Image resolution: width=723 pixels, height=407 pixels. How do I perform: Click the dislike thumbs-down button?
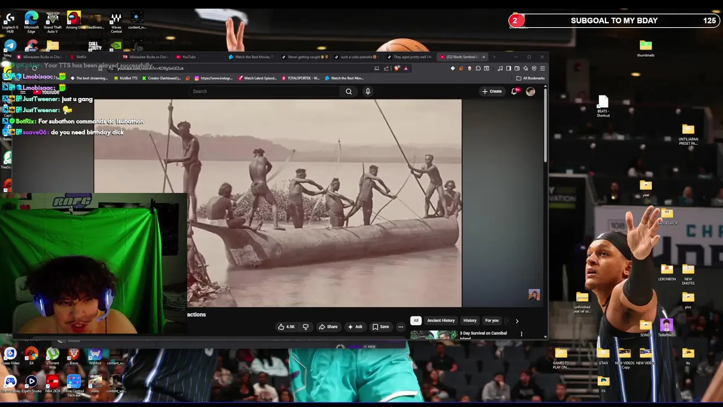pyautogui.click(x=306, y=327)
